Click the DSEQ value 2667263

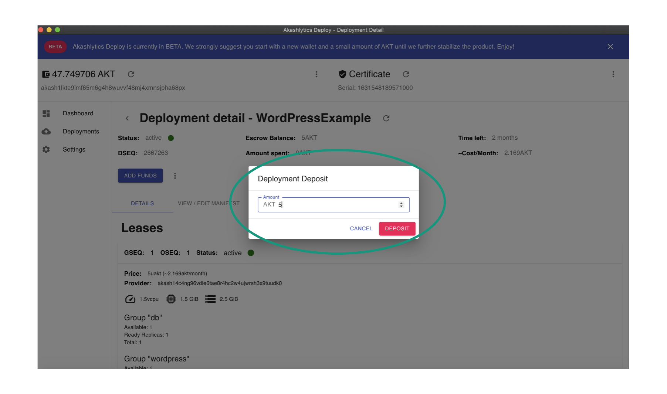[156, 153]
